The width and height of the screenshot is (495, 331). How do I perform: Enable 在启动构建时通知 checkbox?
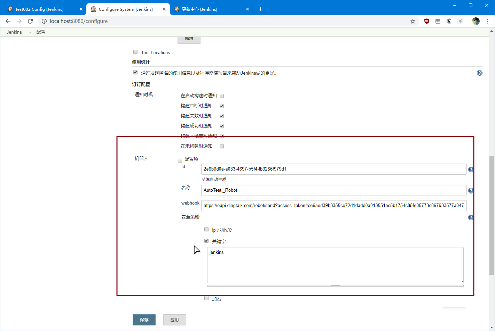[222, 96]
